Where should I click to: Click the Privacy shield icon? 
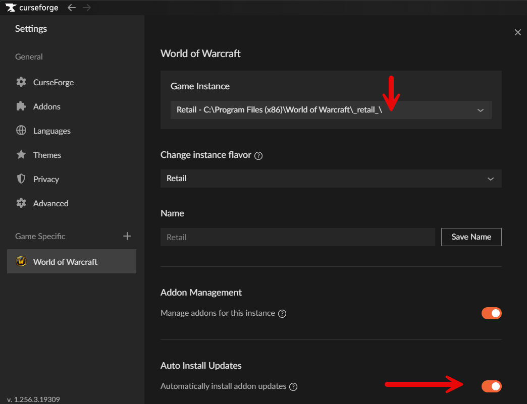click(21, 179)
